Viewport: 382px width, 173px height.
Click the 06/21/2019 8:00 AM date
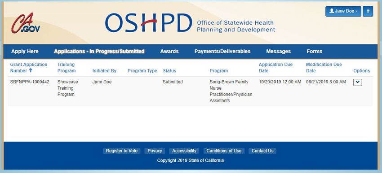[x=326, y=82]
